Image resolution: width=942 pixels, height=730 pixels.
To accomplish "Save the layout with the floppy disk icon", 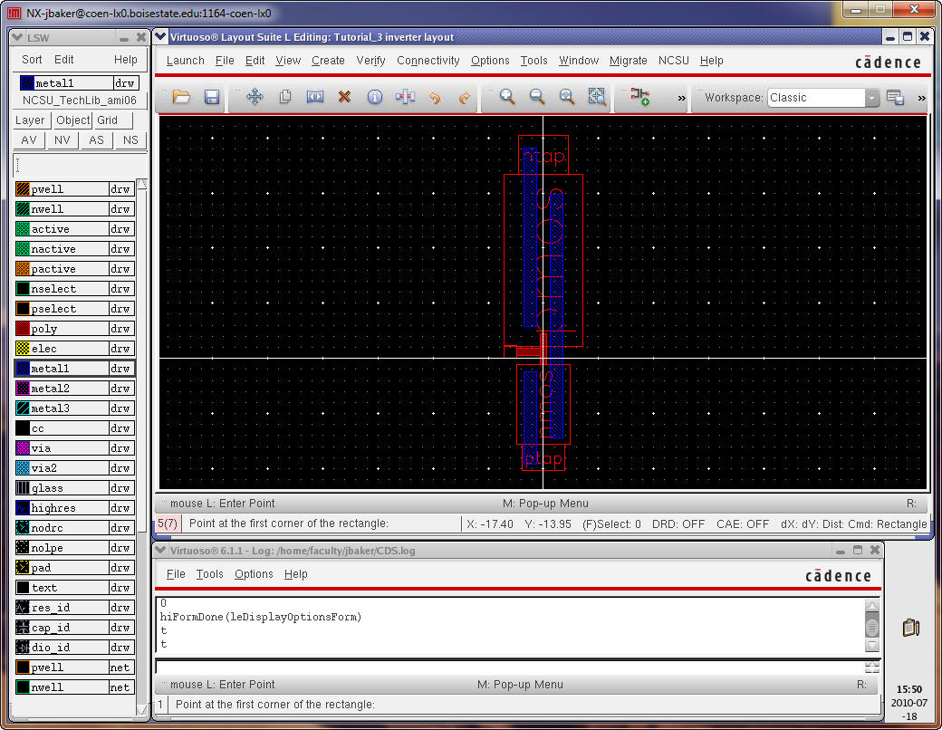I will pos(212,97).
